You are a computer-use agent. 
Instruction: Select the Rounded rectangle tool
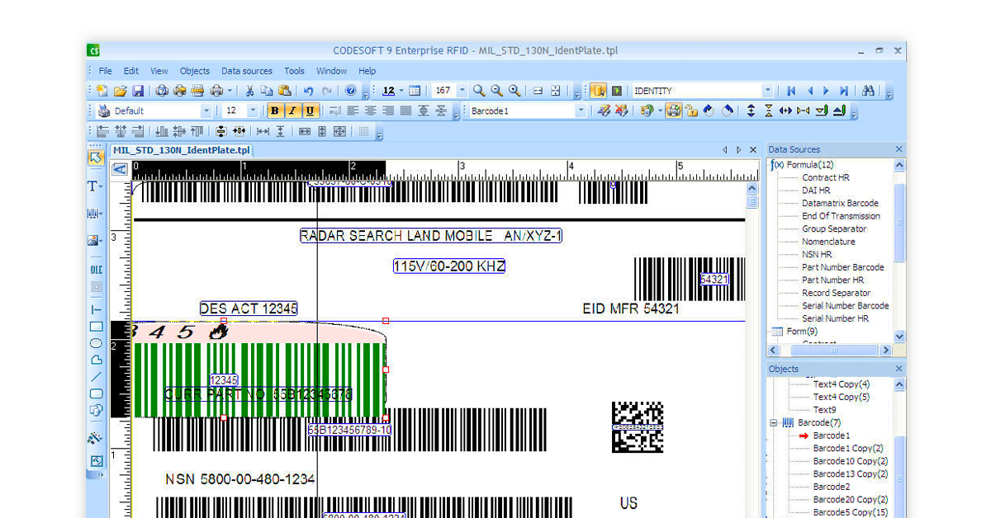click(96, 393)
